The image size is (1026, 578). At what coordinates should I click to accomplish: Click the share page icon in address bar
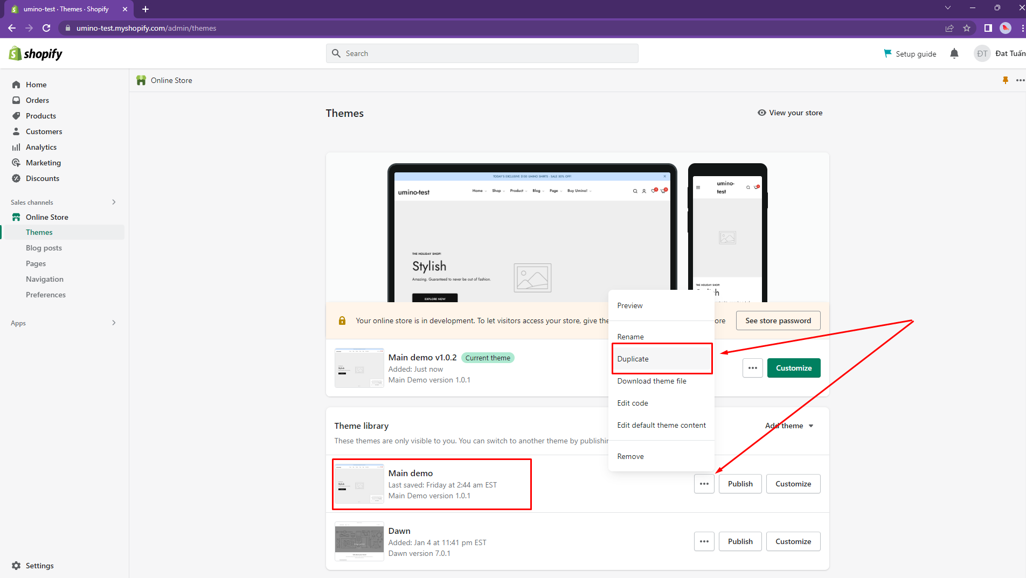point(949,28)
